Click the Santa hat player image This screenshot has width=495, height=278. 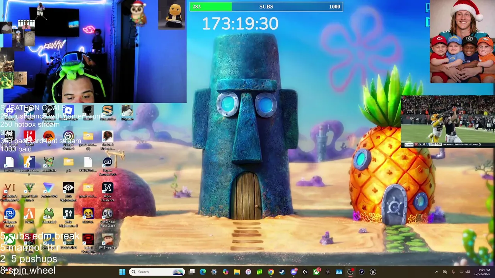(462, 41)
